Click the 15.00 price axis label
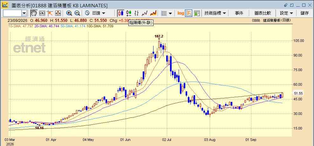The height and width of the screenshot is (146, 314). coord(298,128)
